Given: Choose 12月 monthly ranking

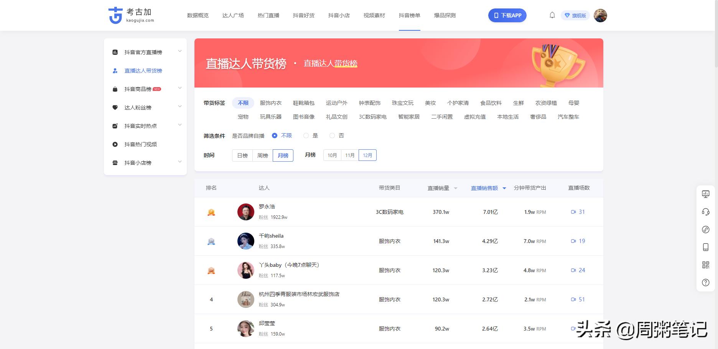Looking at the screenshot, I should (367, 155).
